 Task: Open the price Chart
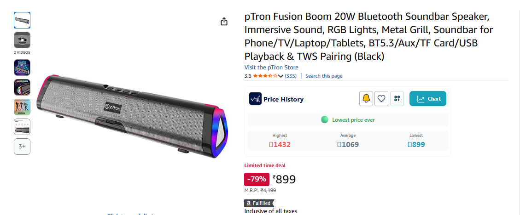pyautogui.click(x=428, y=99)
